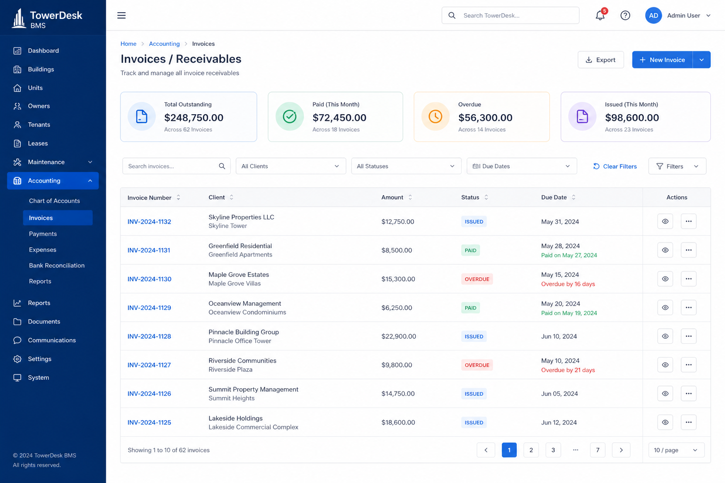
Task: View invoice INV-2024-1128 eye icon
Action: coord(665,336)
